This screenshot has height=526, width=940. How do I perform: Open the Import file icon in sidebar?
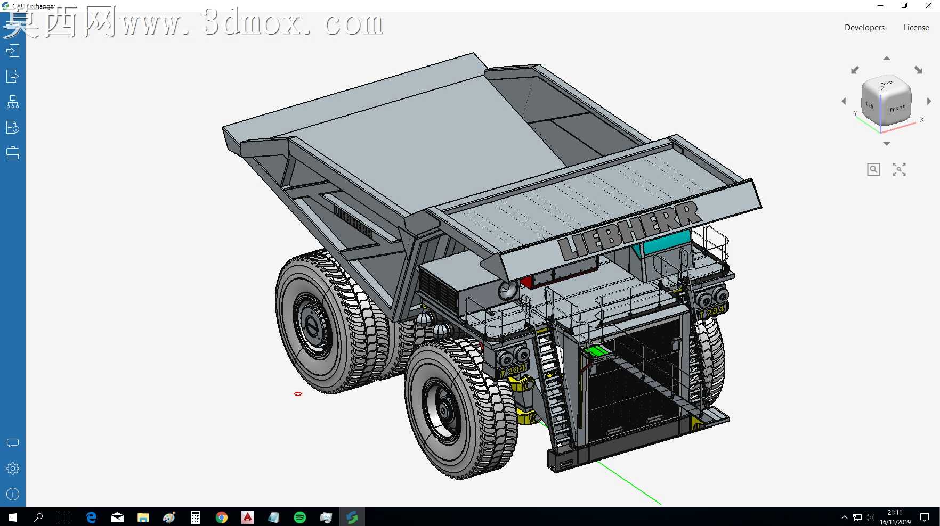13,51
